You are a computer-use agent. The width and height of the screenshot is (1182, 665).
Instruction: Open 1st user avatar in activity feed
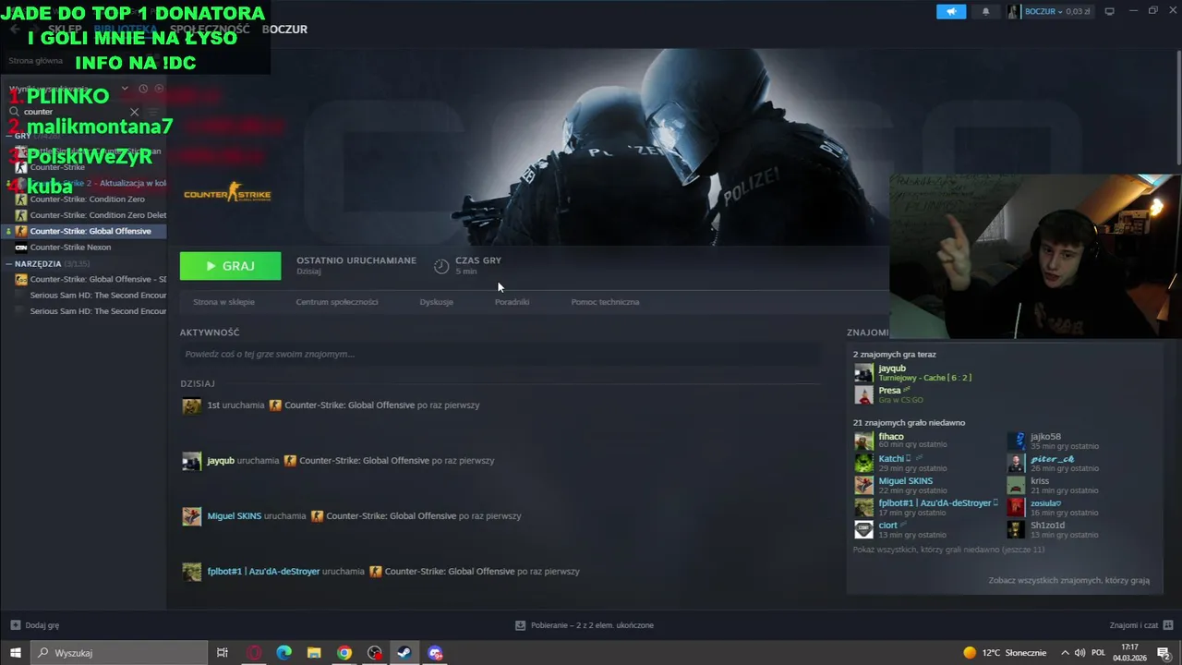click(x=191, y=405)
